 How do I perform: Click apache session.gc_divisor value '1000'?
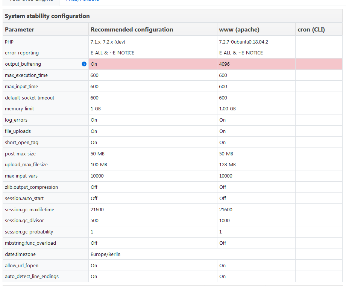(225, 221)
